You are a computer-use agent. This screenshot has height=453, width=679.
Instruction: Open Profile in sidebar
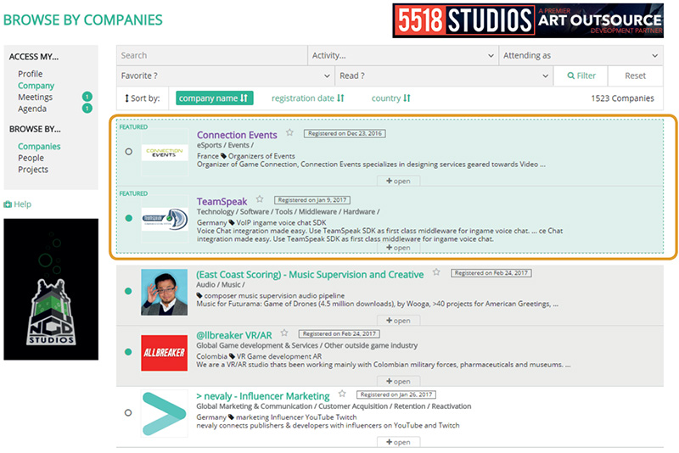pos(31,74)
